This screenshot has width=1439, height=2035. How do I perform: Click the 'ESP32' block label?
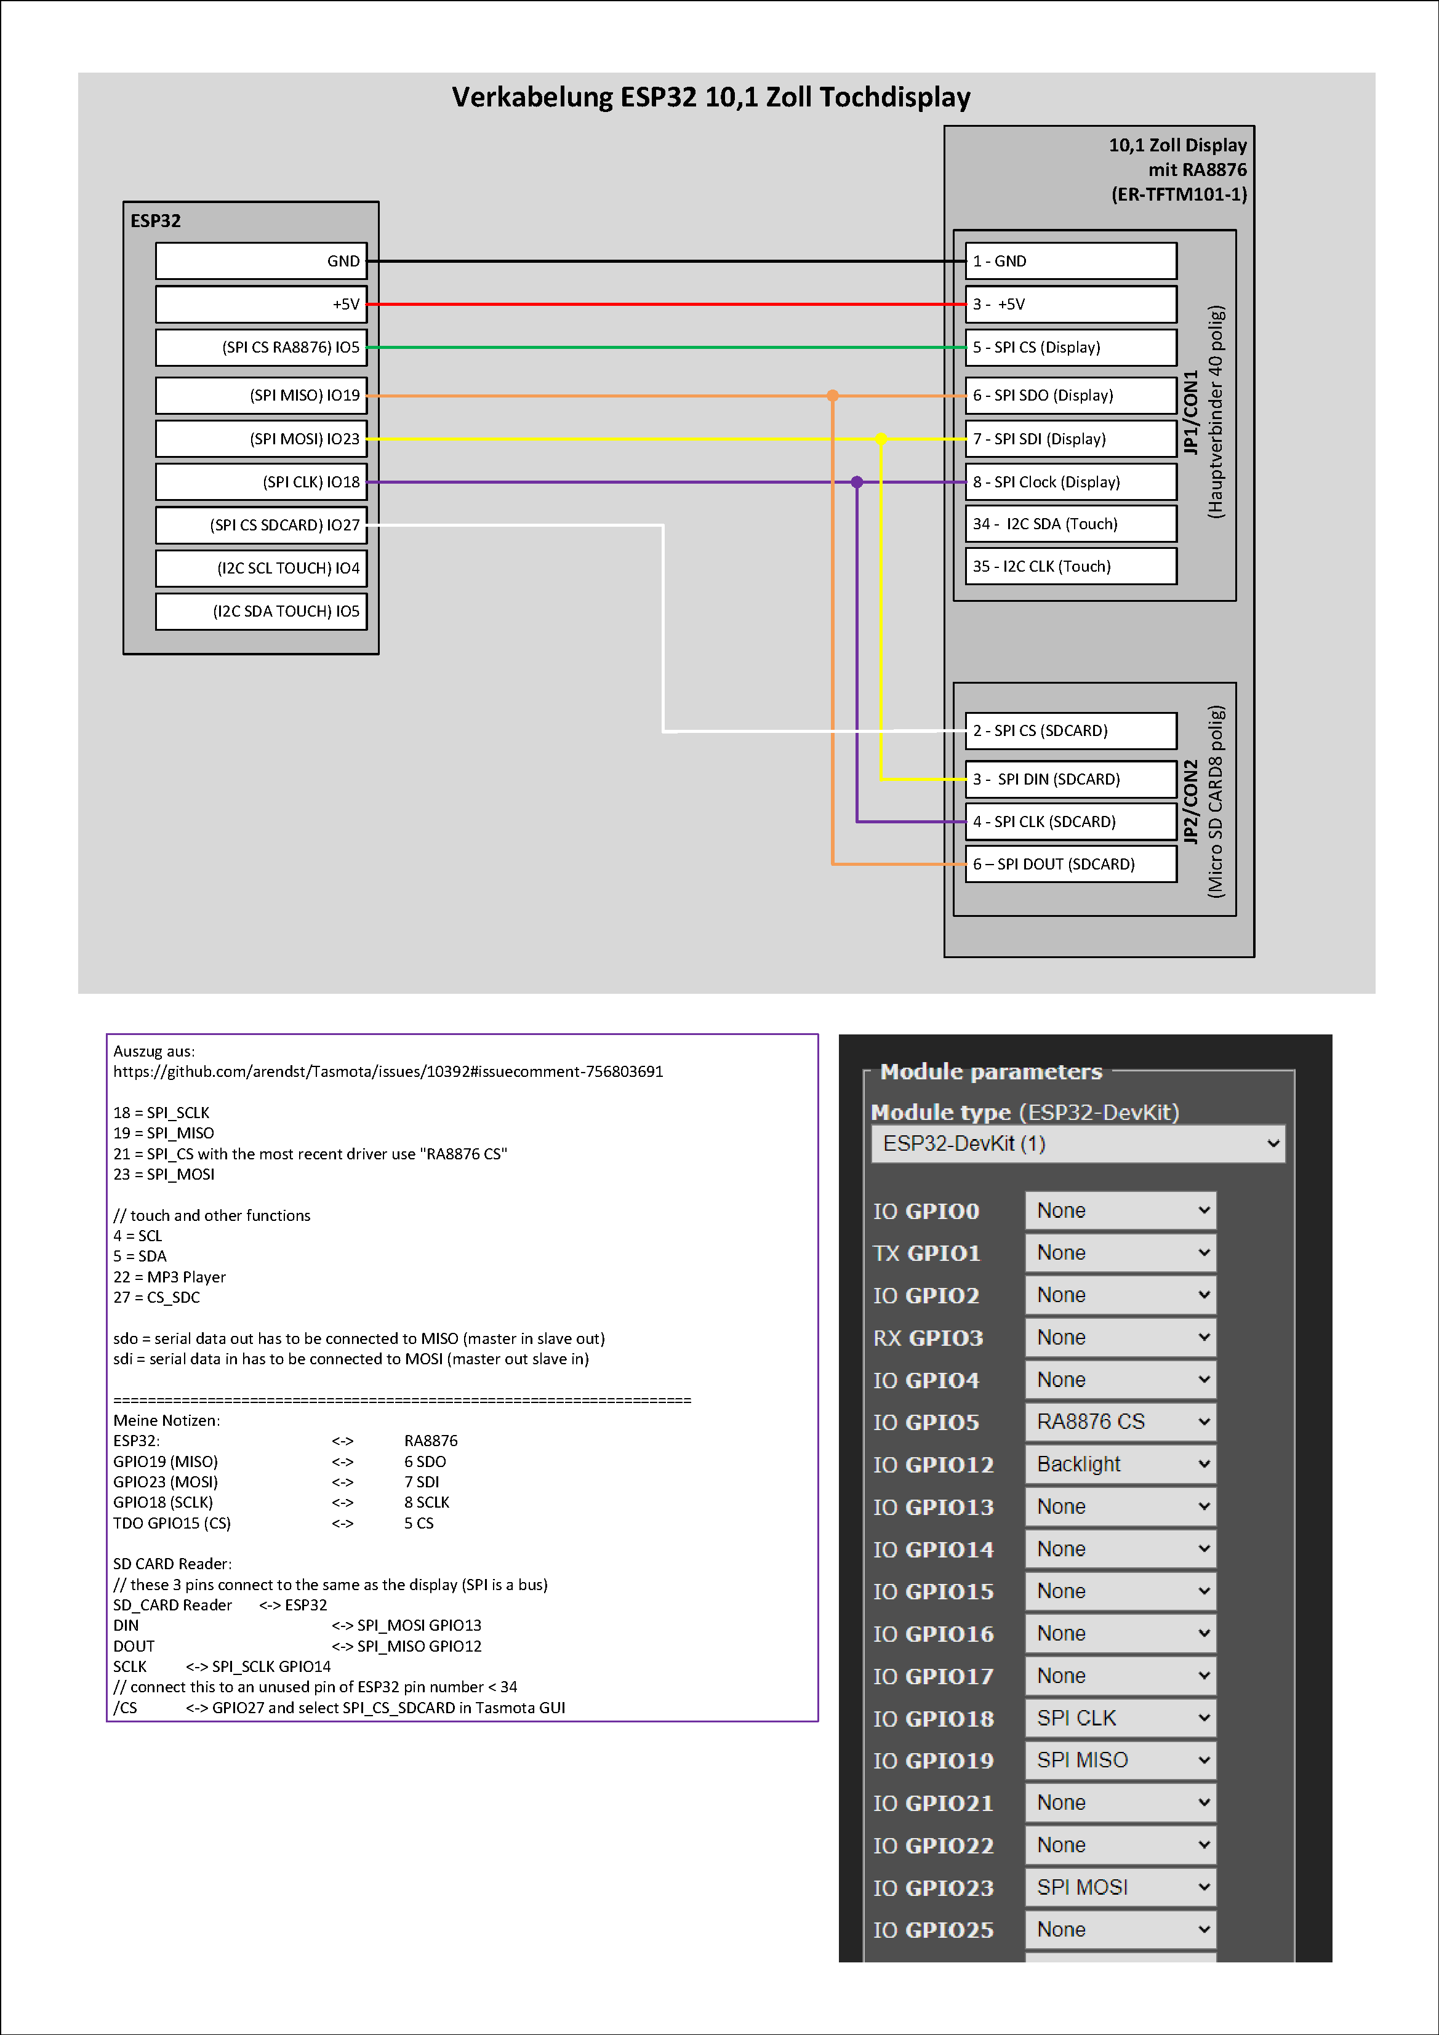(156, 221)
